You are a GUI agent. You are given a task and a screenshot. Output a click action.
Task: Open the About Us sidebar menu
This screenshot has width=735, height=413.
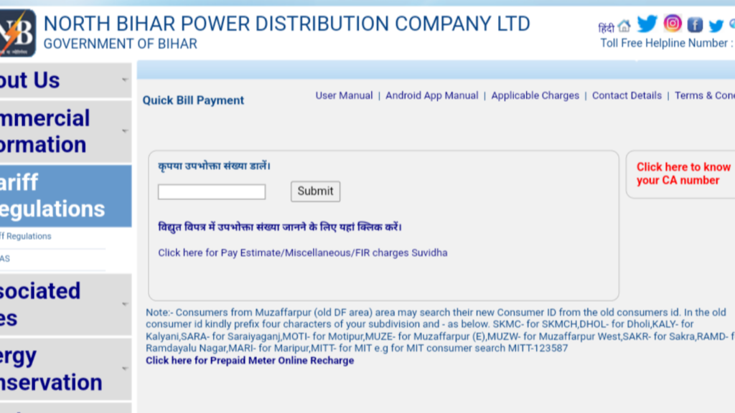click(65, 80)
